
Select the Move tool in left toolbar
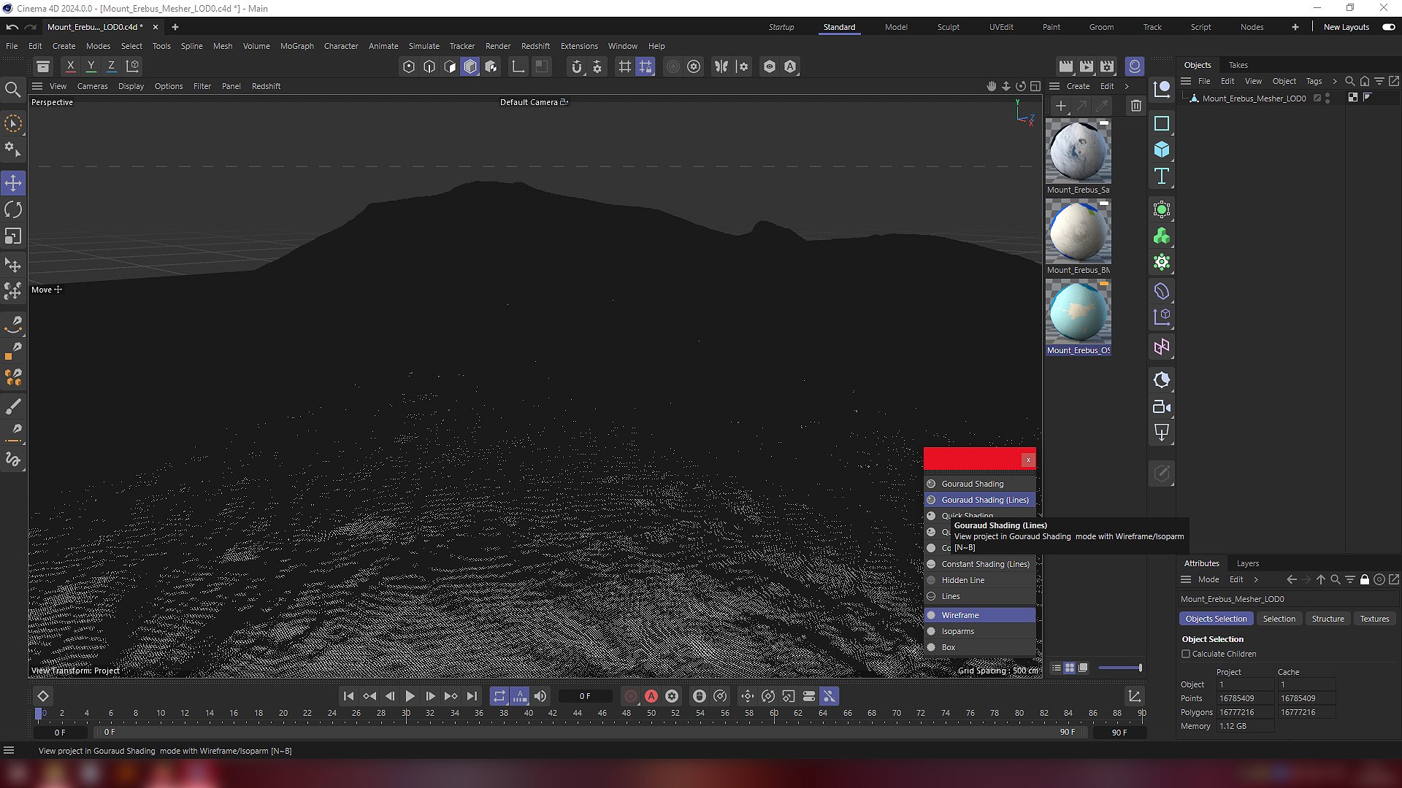(13, 182)
